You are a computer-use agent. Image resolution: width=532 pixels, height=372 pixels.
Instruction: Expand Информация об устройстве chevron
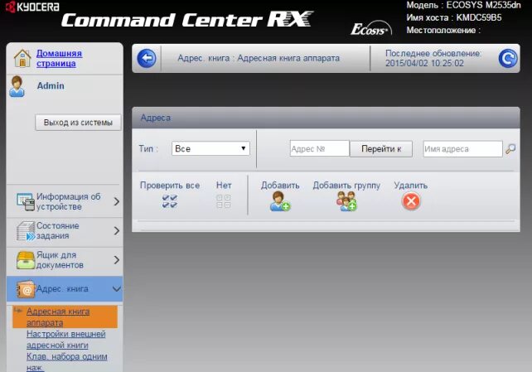(x=116, y=202)
